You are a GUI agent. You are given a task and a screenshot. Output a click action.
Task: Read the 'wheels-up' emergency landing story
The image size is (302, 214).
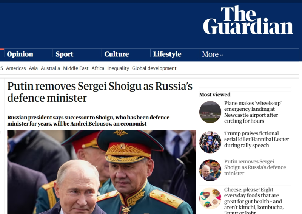253,112
